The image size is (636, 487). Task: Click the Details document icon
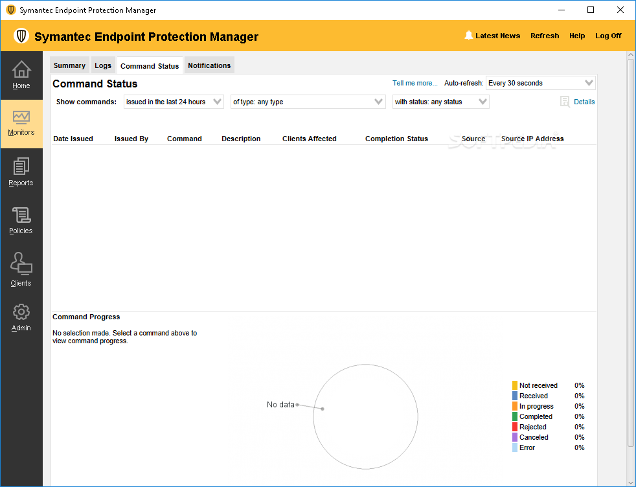click(x=565, y=102)
